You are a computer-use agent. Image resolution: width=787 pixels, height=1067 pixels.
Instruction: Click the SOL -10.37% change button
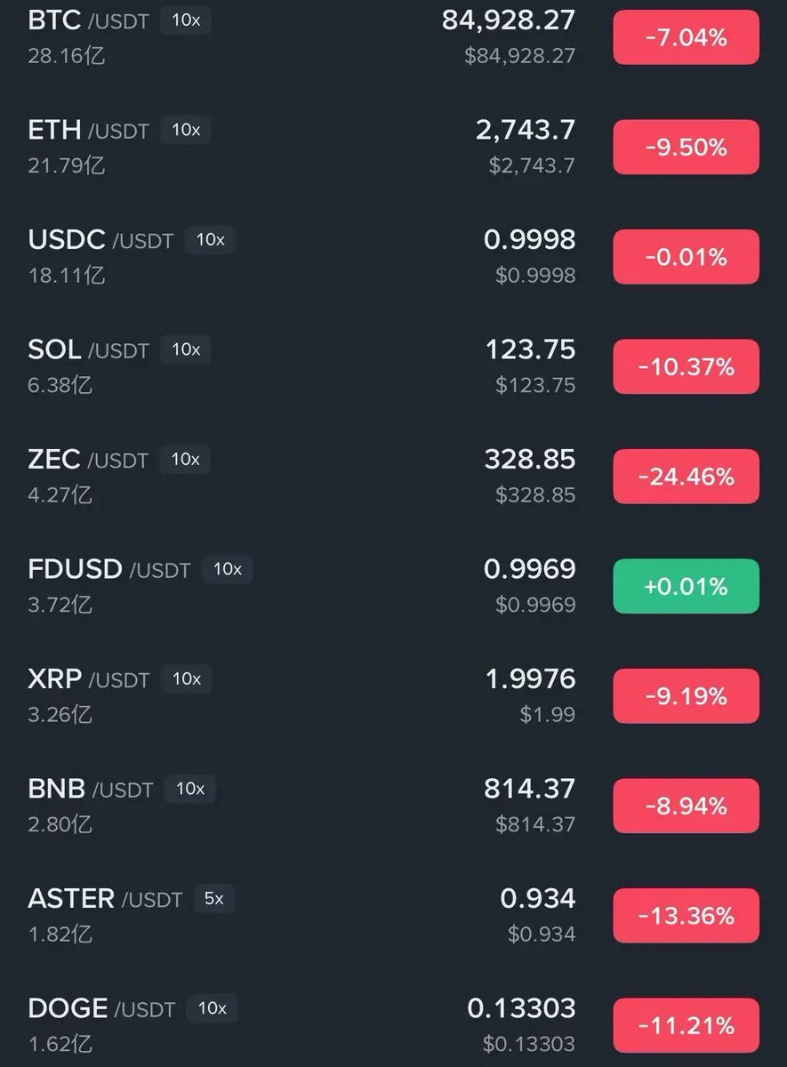click(686, 366)
